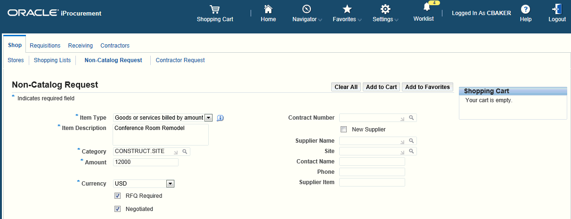Search Category with magnifier icon
Screen dimensions: 571x219
coord(185,152)
